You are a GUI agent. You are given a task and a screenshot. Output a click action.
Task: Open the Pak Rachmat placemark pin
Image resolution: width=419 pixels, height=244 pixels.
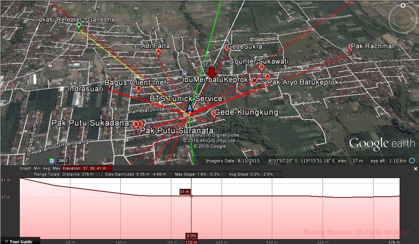(350, 49)
